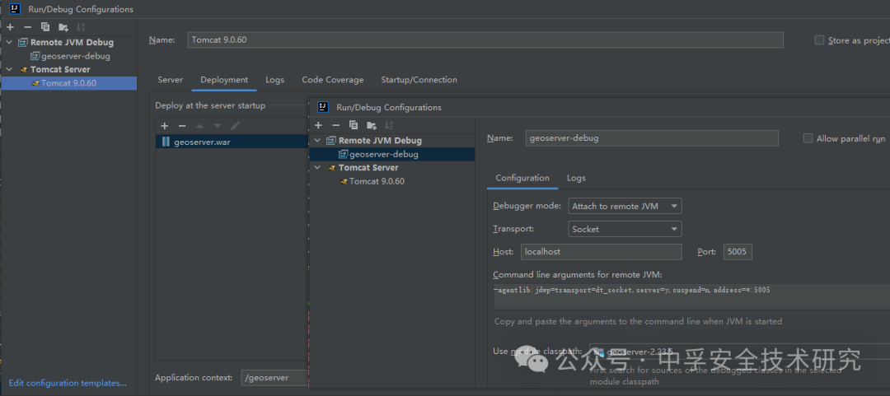Click Tomcat Server icon in back window tree

tap(23, 70)
